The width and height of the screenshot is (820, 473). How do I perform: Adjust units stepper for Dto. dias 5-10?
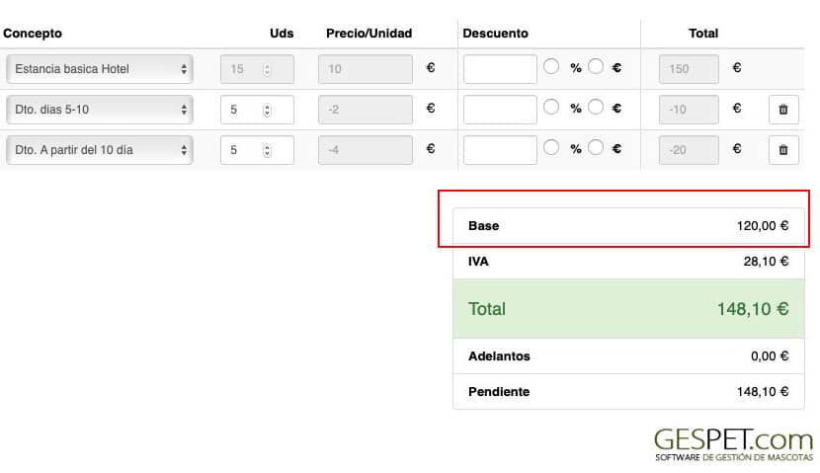[x=267, y=110]
